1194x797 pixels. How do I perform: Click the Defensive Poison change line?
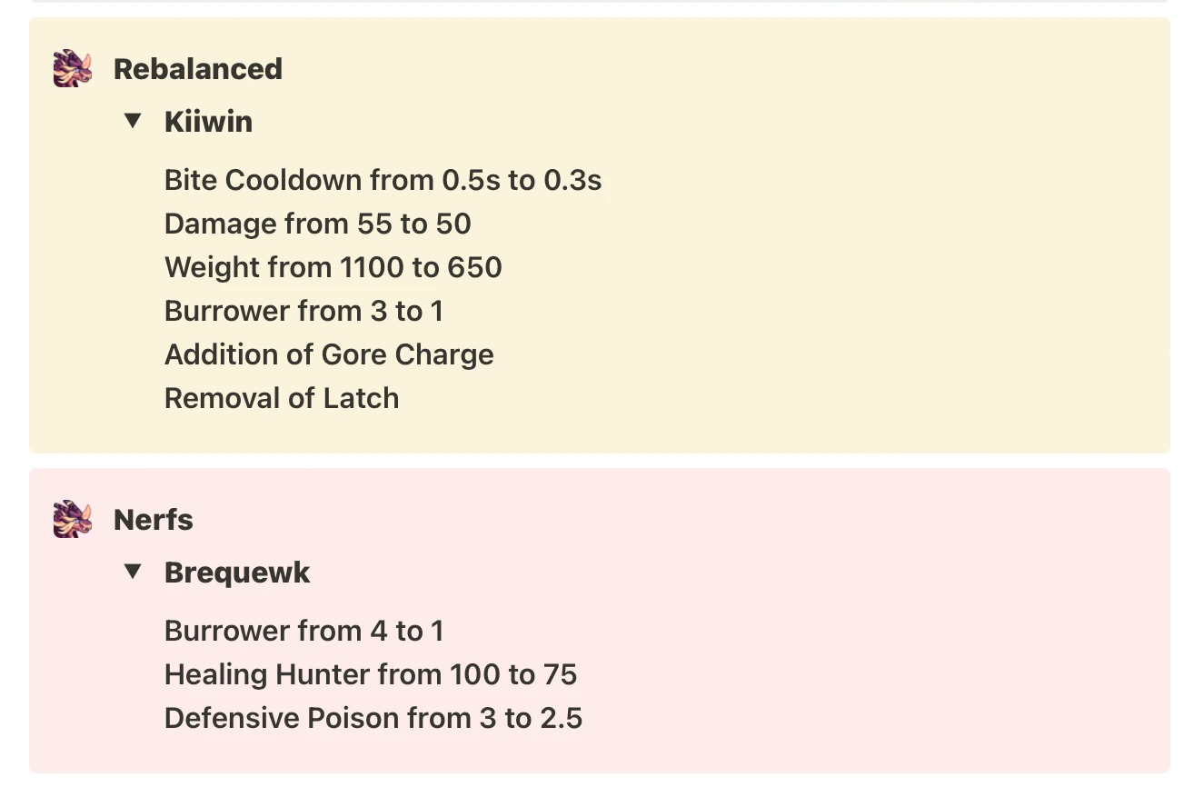[x=373, y=718]
